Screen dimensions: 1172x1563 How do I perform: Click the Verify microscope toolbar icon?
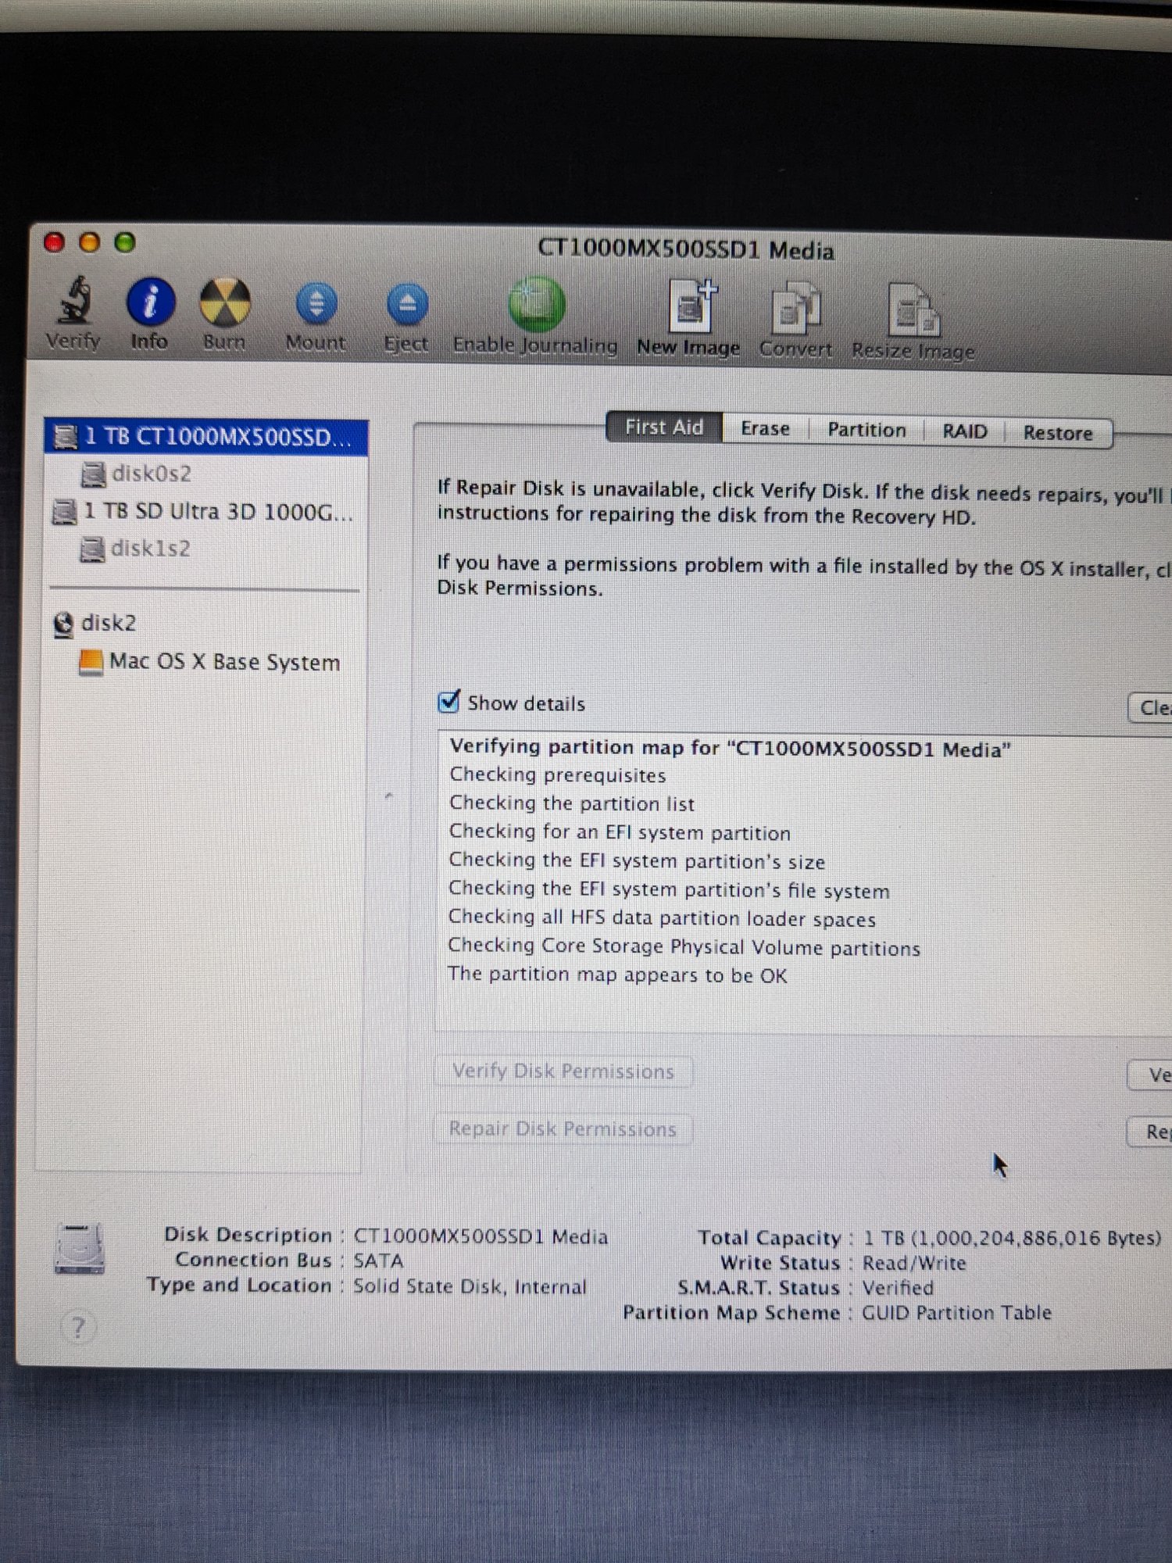(x=74, y=301)
